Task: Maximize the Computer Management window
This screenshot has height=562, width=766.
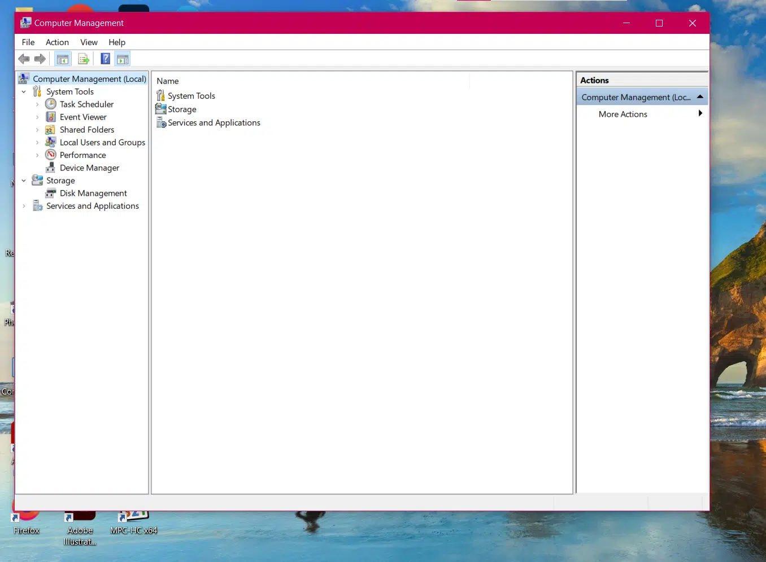Action: 659,23
